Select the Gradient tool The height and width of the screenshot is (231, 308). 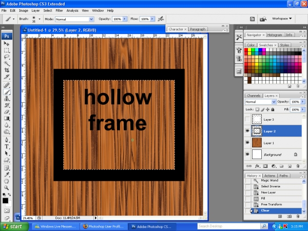click(7, 119)
